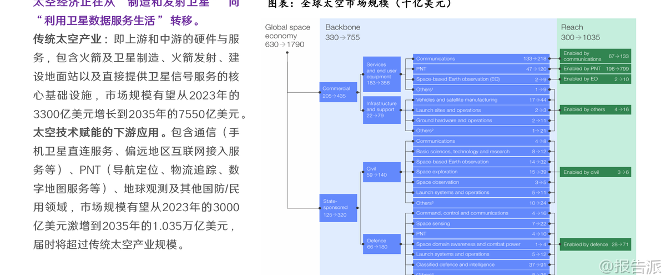Select the Enabled by others box
The height and width of the screenshot is (275, 666).
tap(596, 110)
